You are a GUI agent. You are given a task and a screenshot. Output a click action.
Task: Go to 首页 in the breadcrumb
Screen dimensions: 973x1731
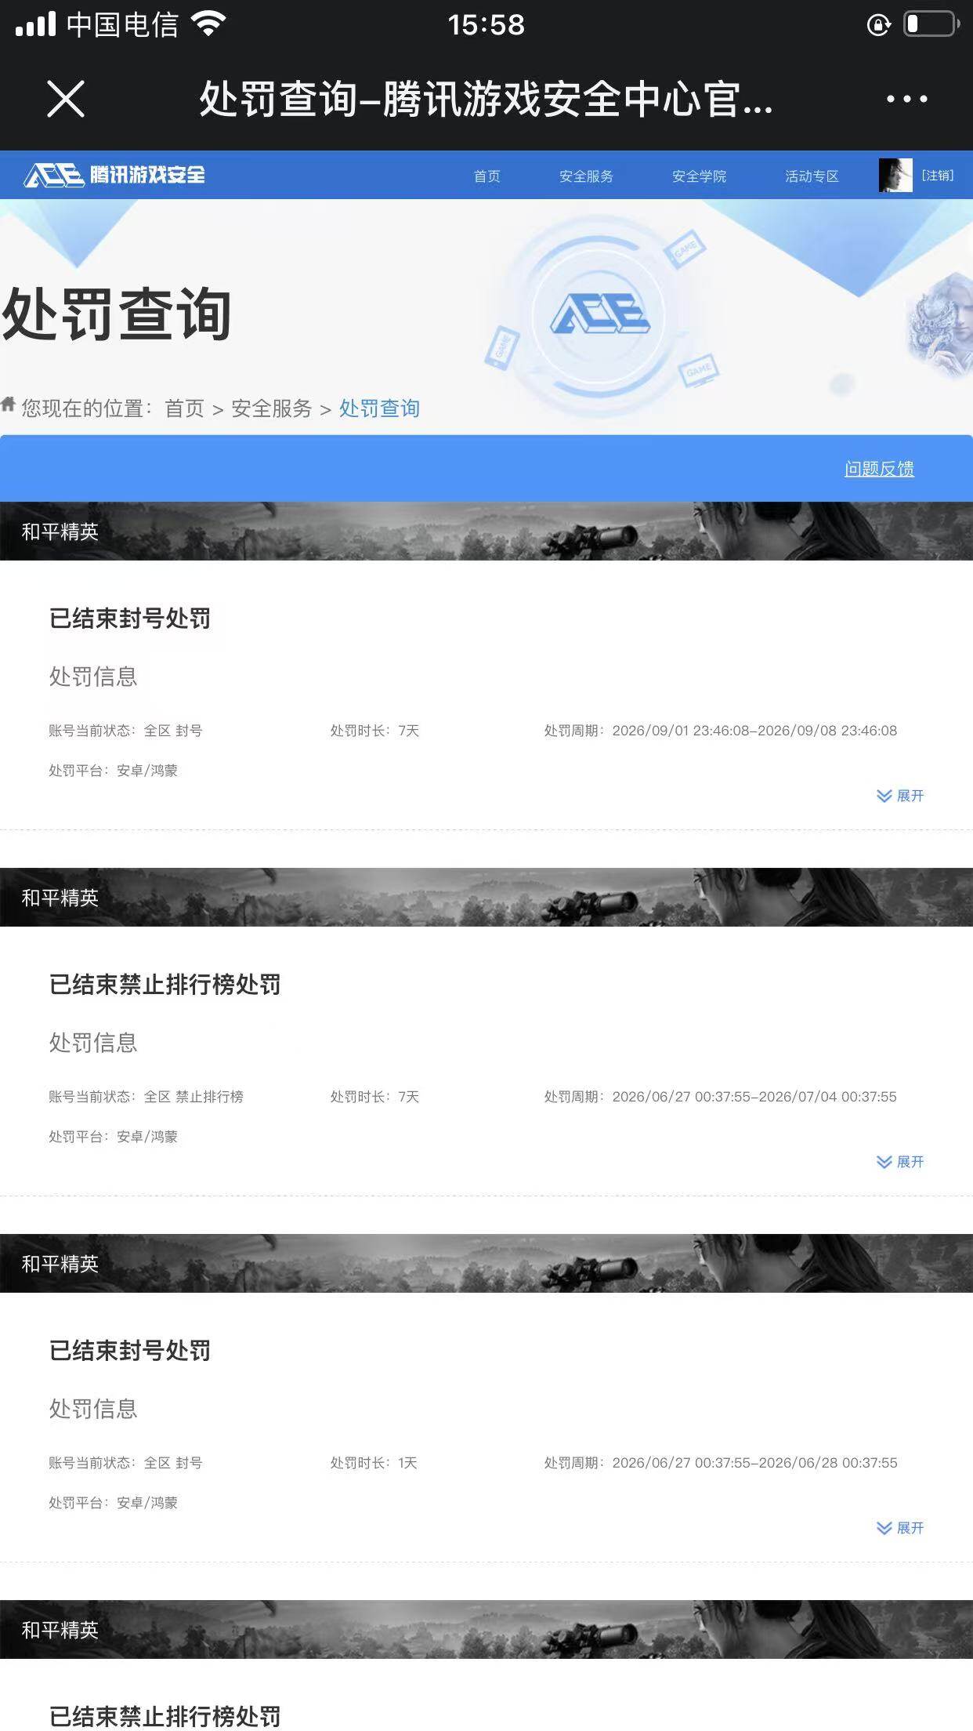184,408
